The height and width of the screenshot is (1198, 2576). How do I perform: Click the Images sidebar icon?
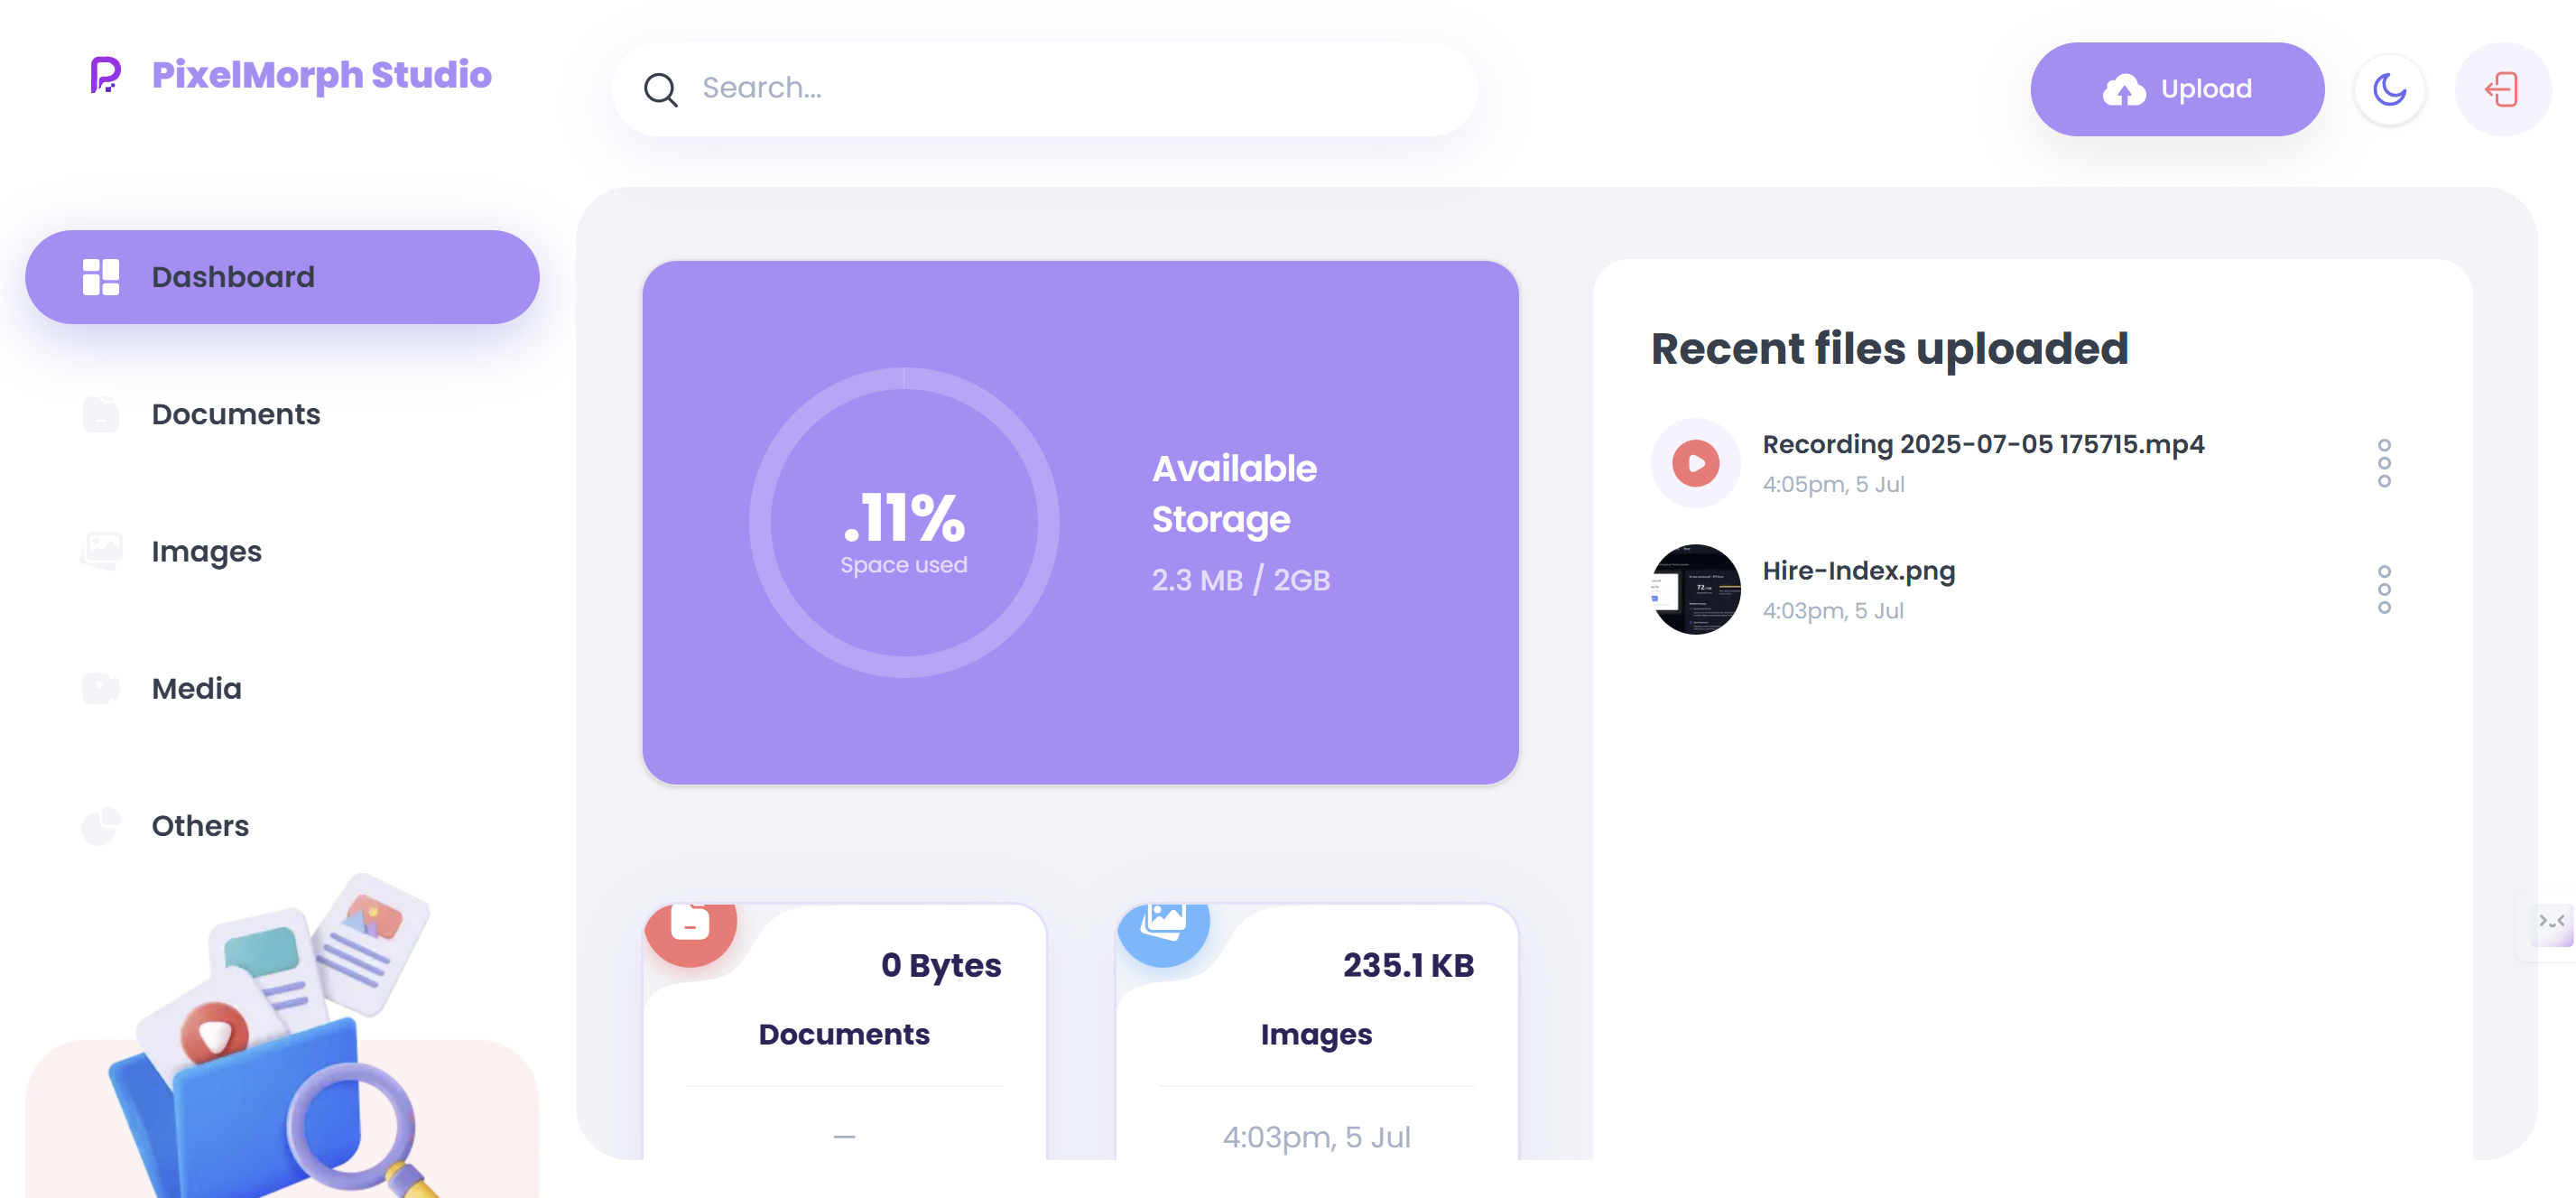click(101, 551)
